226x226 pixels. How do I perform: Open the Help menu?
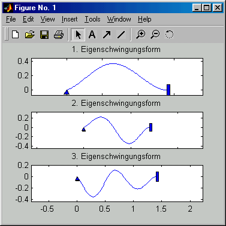point(144,19)
